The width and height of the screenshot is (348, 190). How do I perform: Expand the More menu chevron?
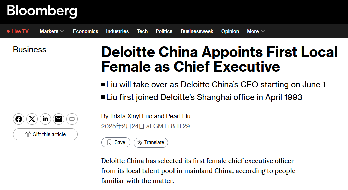click(263, 31)
